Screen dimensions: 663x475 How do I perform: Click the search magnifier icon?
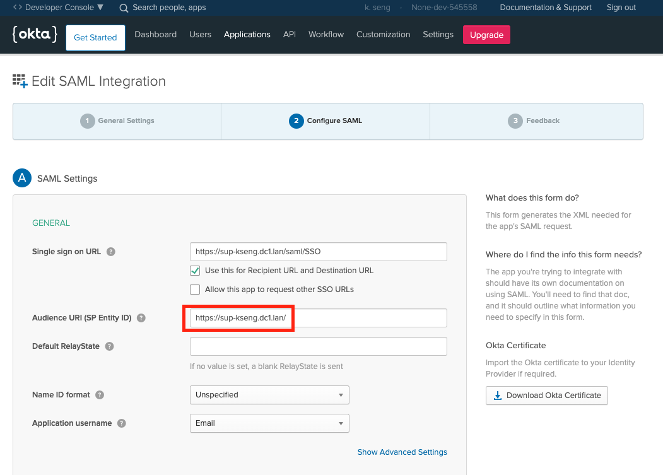(124, 8)
